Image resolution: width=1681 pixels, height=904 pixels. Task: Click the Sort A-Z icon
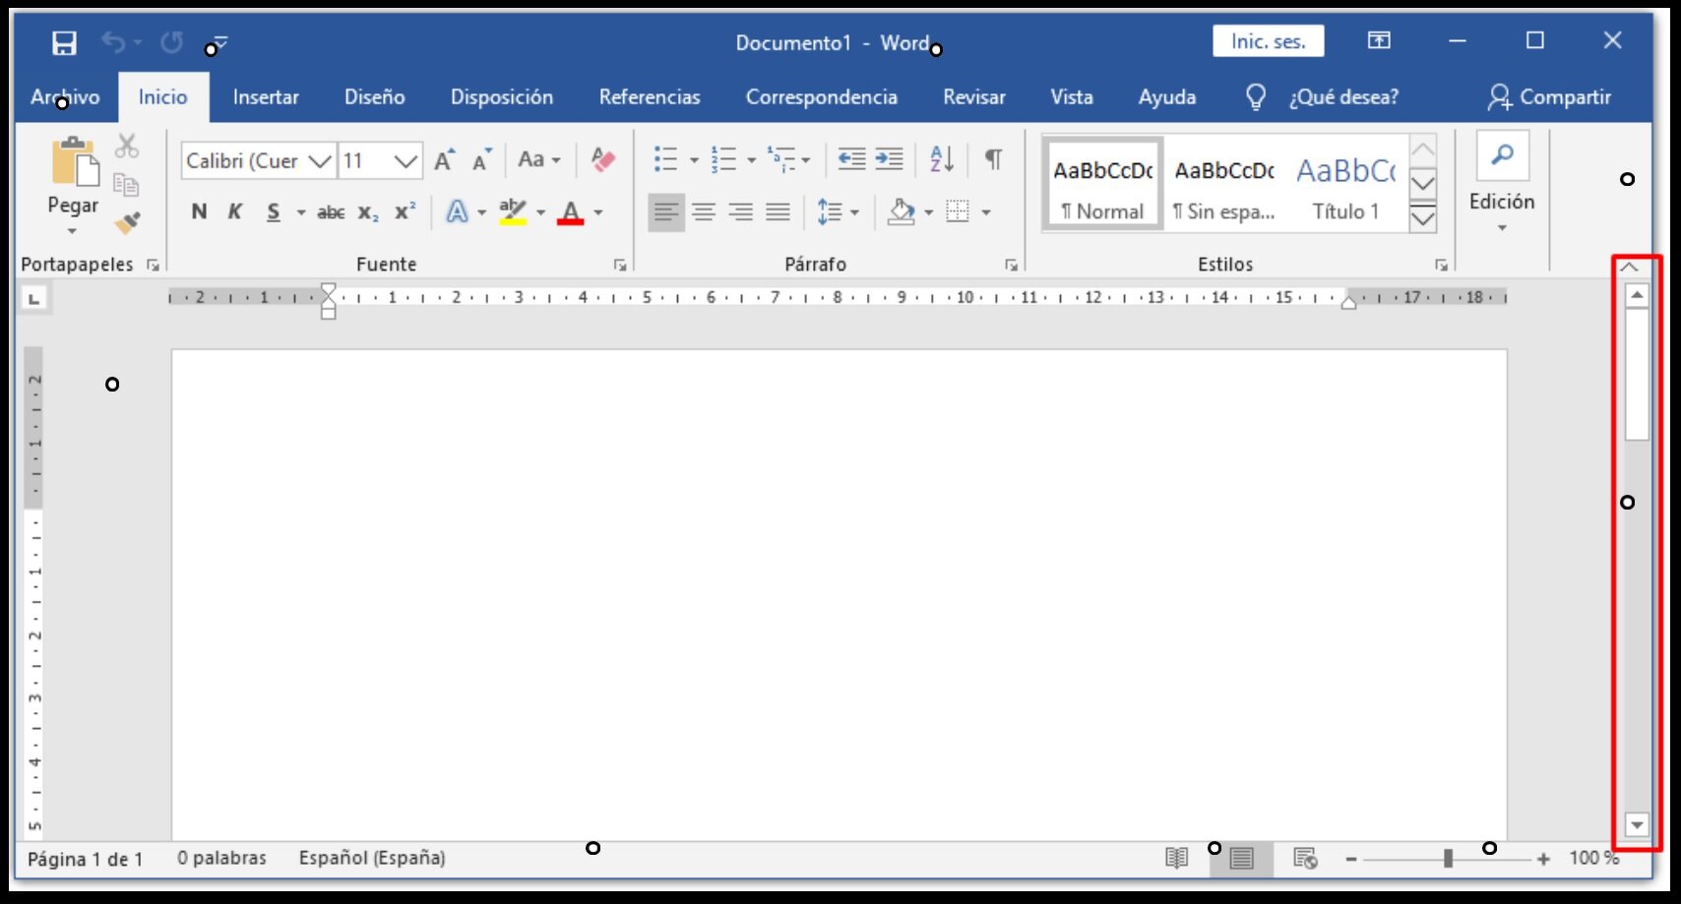tap(942, 159)
